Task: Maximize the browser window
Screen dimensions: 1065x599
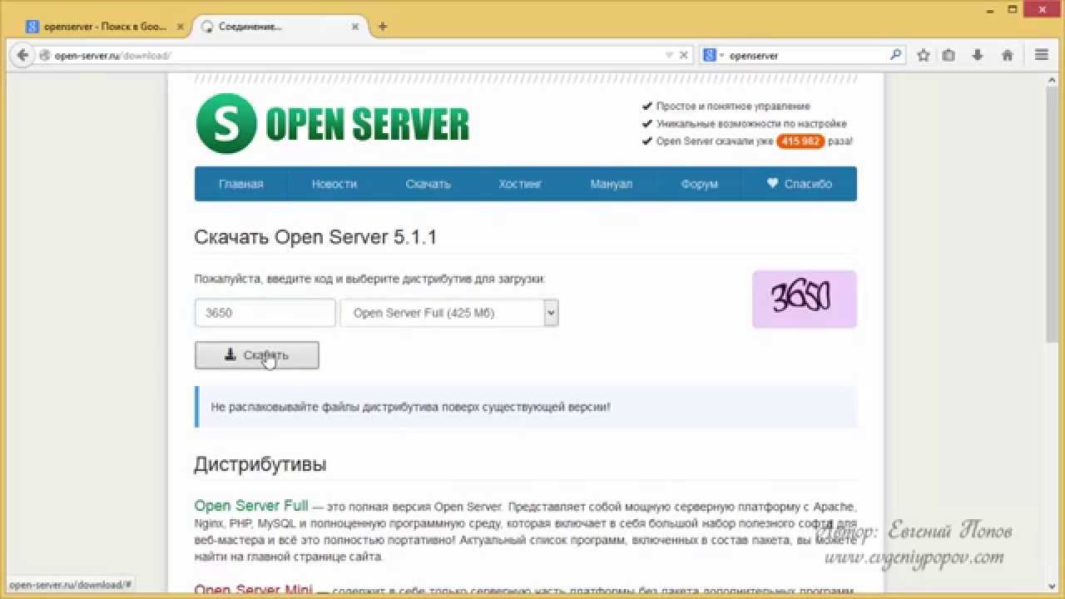Action: [1013, 9]
